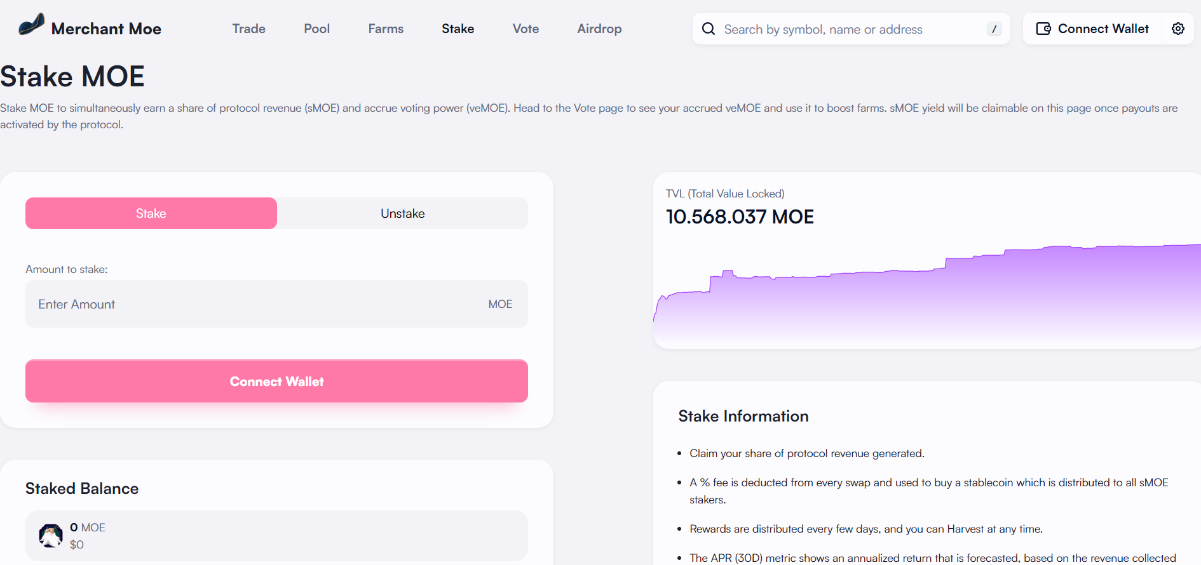Click the MOE token avatar icon
The height and width of the screenshot is (565, 1201).
[51, 536]
